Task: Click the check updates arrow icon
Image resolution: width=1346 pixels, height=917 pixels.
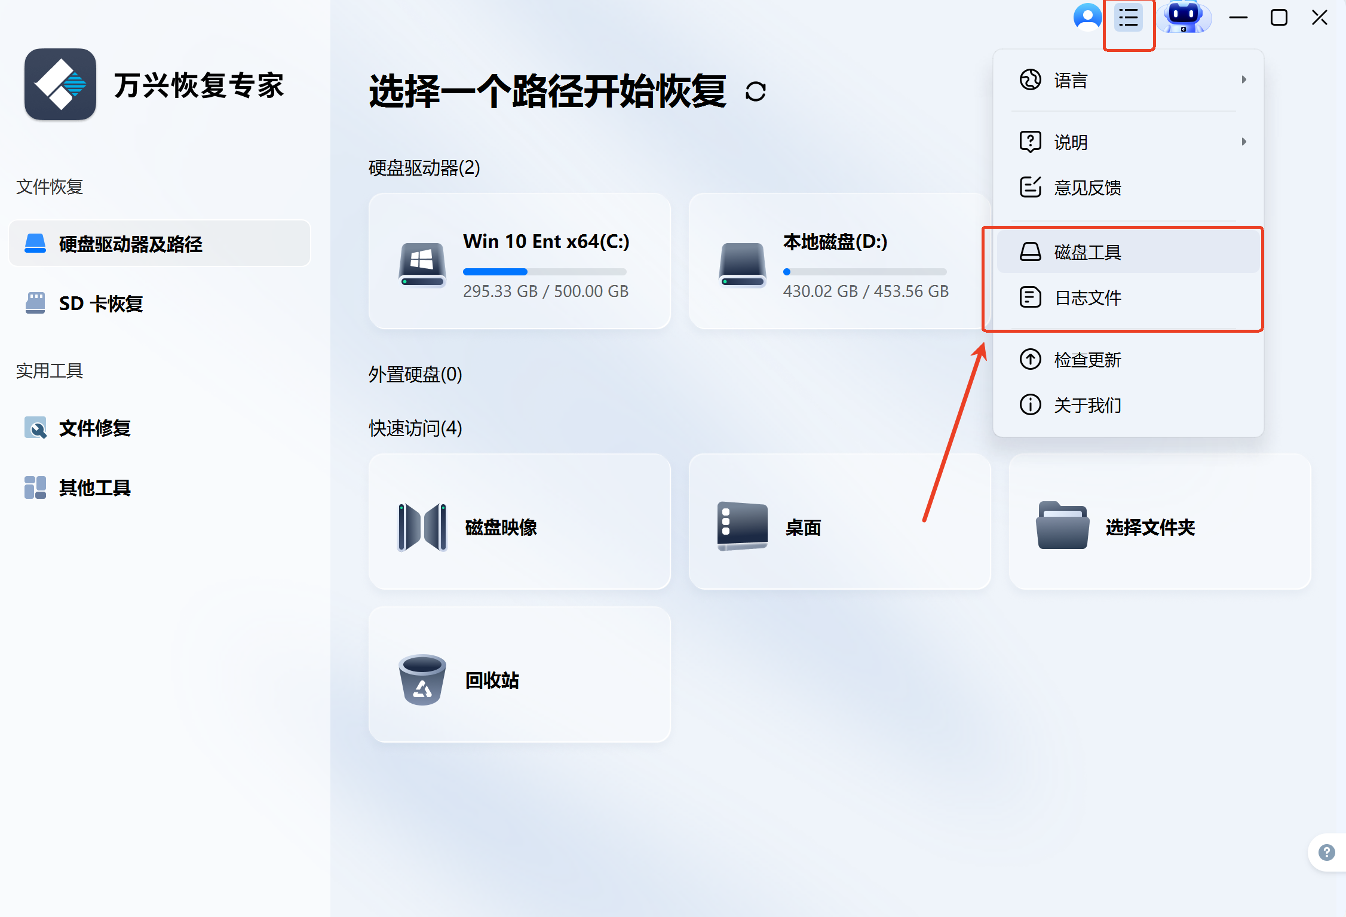Action: [1030, 359]
